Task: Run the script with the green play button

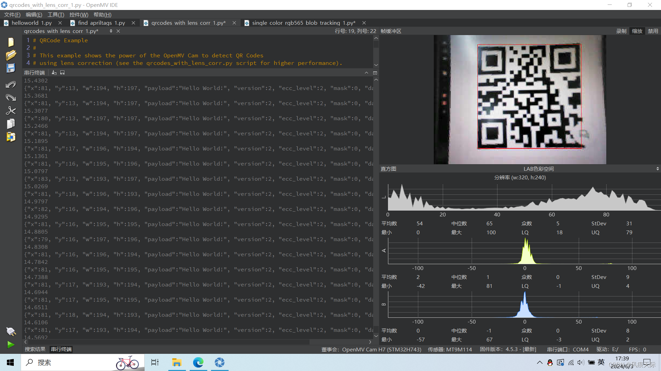Action: pos(11,345)
